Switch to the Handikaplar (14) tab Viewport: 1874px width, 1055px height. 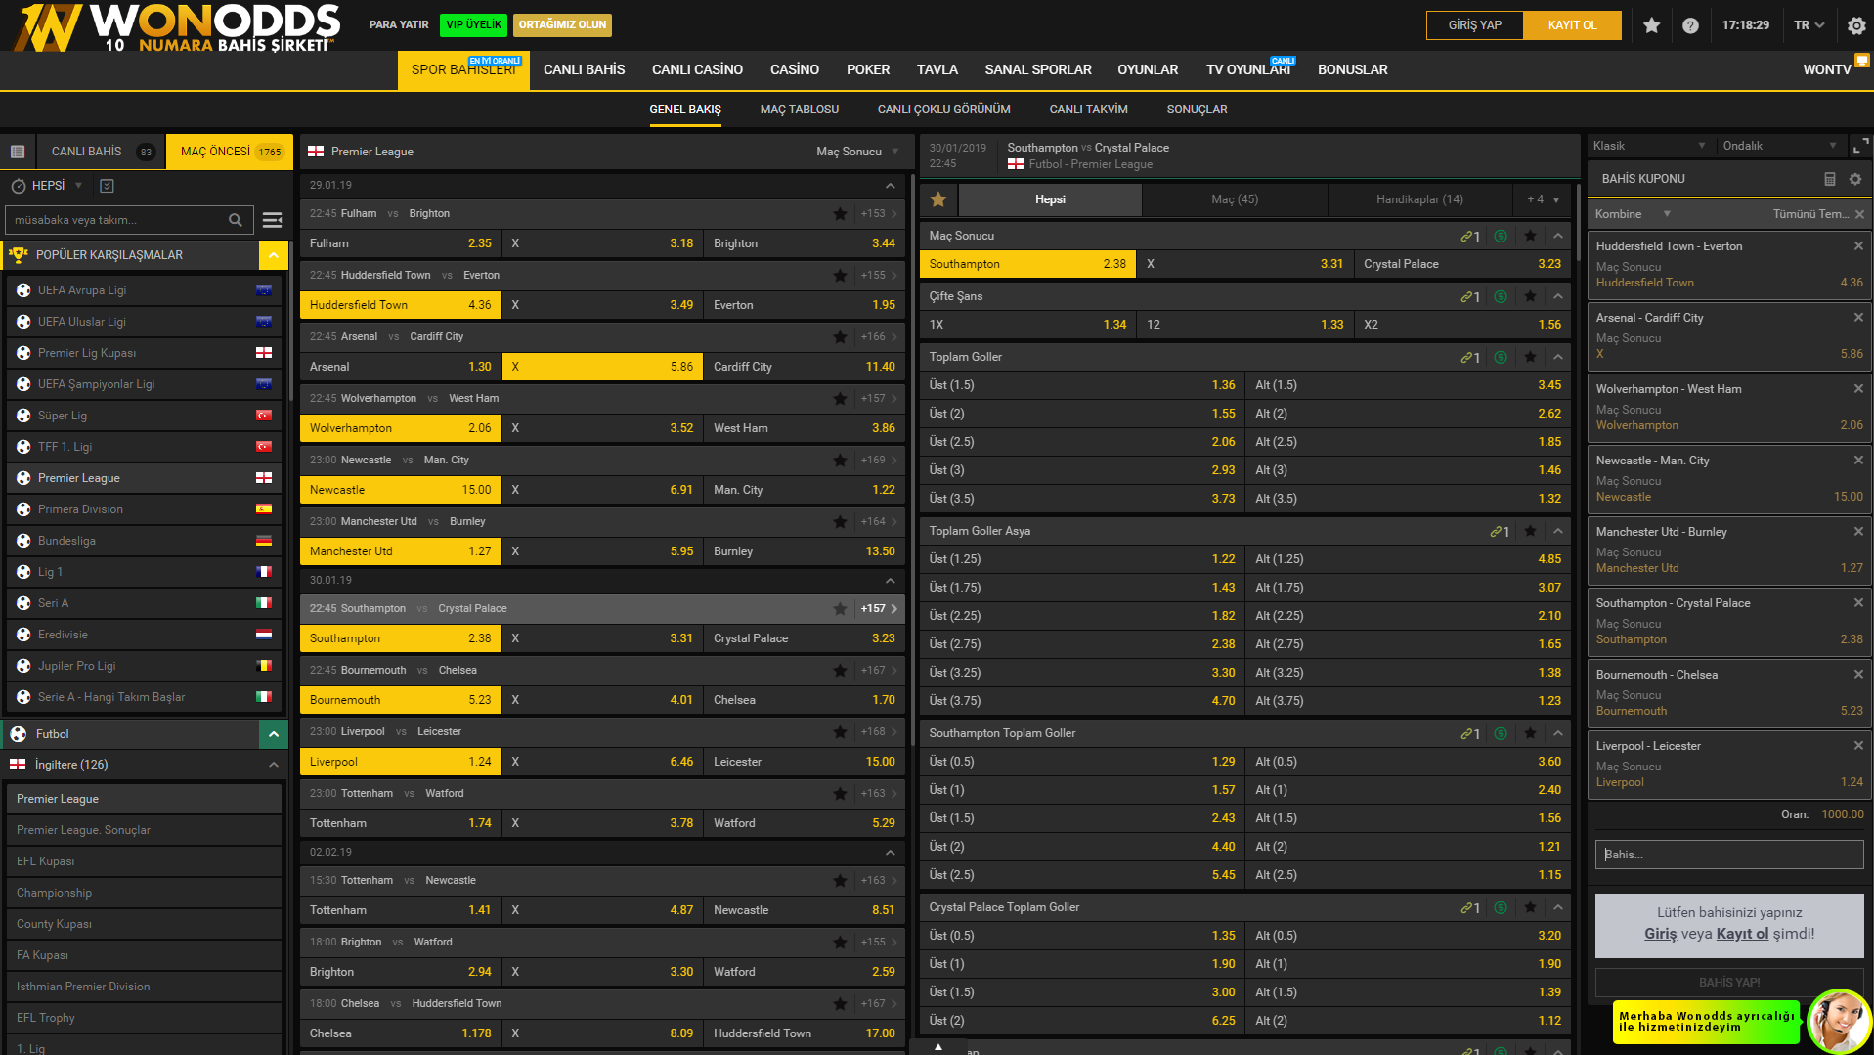tap(1419, 199)
